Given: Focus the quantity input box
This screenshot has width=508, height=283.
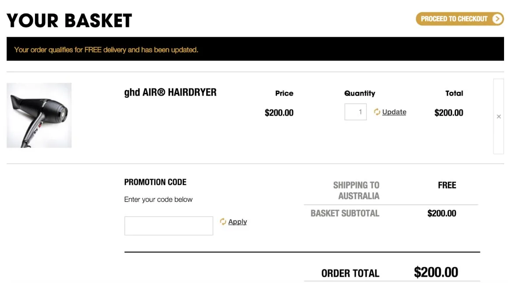Looking at the screenshot, I should [x=355, y=112].
